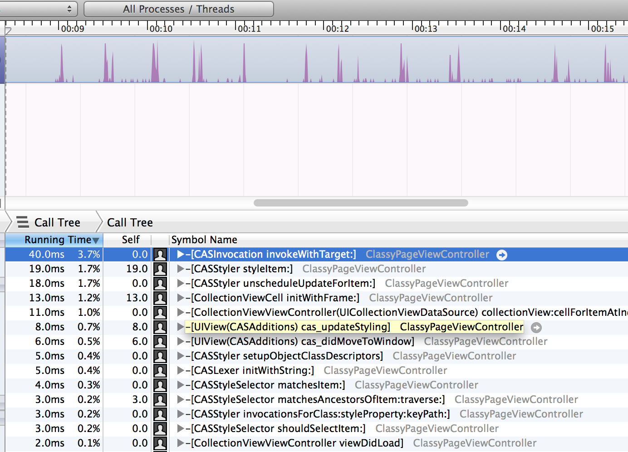The width and height of the screenshot is (628, 452).
Task: Click user icon in CollectionViewCell initWithFrame: row
Action: (160, 298)
